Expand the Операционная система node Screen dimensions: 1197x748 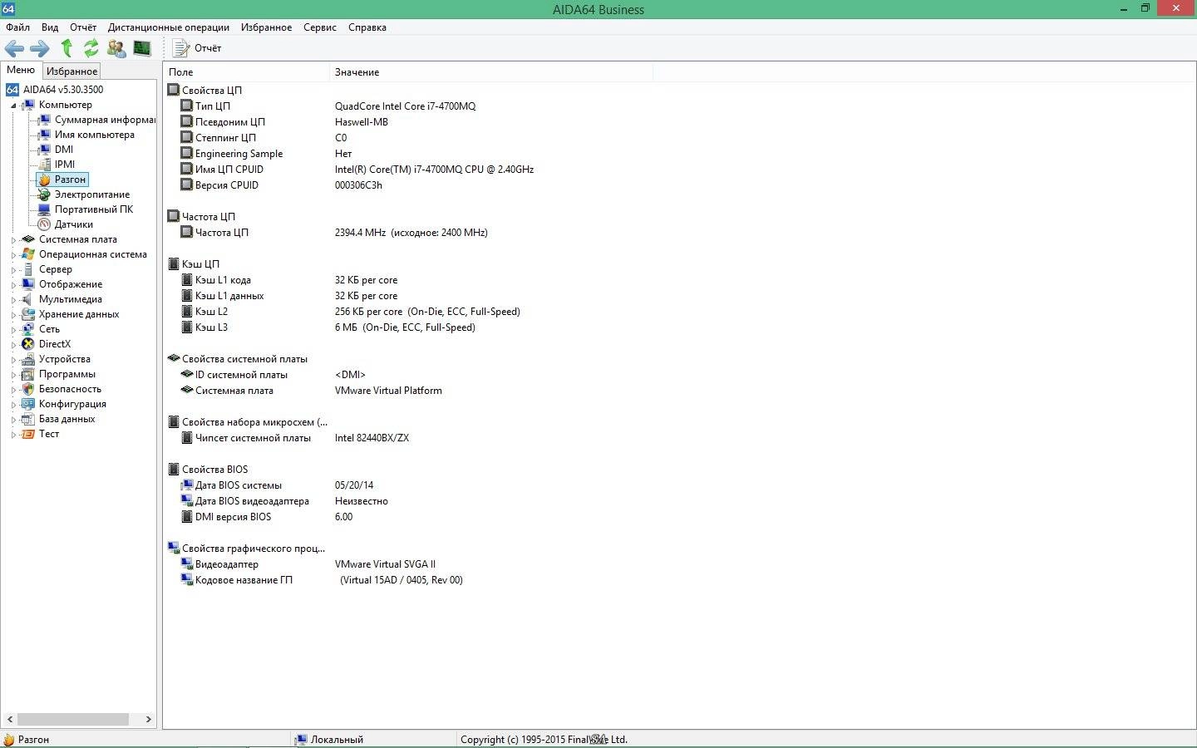(x=13, y=255)
